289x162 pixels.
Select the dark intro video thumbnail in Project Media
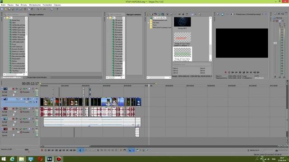coord(182,22)
